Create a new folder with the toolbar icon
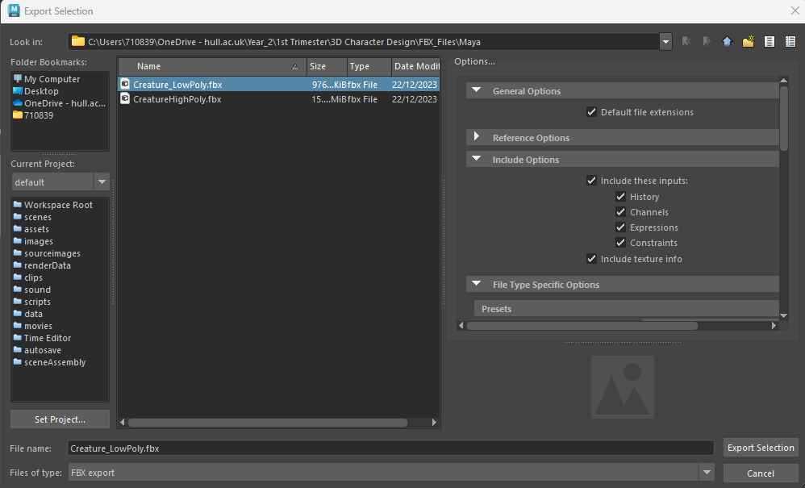Viewport: 805px width, 488px height. click(749, 42)
